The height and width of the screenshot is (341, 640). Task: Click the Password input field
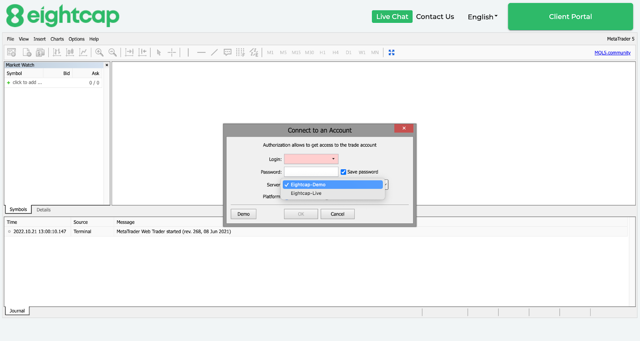[x=311, y=172]
